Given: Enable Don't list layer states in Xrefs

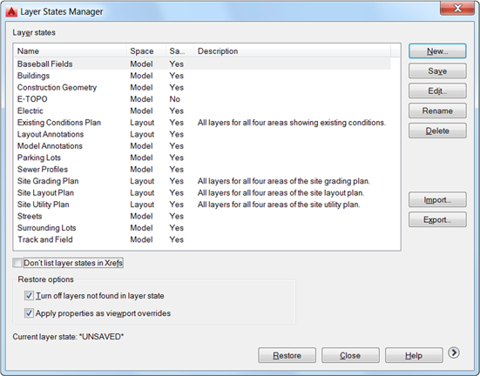Looking at the screenshot, I should pos(17,263).
